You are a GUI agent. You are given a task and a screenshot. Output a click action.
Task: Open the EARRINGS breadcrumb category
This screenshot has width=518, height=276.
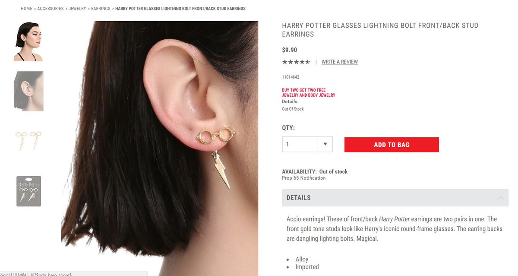click(101, 9)
